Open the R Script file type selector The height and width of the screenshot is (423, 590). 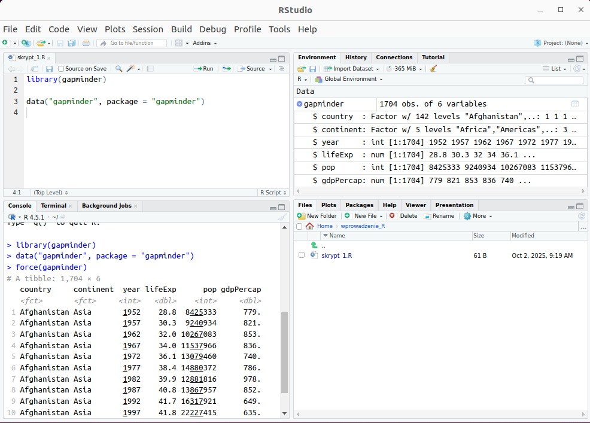tap(273, 192)
